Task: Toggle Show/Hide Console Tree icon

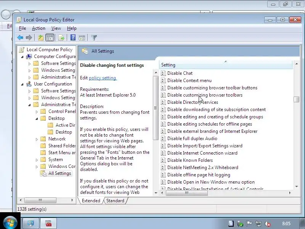Action: point(50,37)
